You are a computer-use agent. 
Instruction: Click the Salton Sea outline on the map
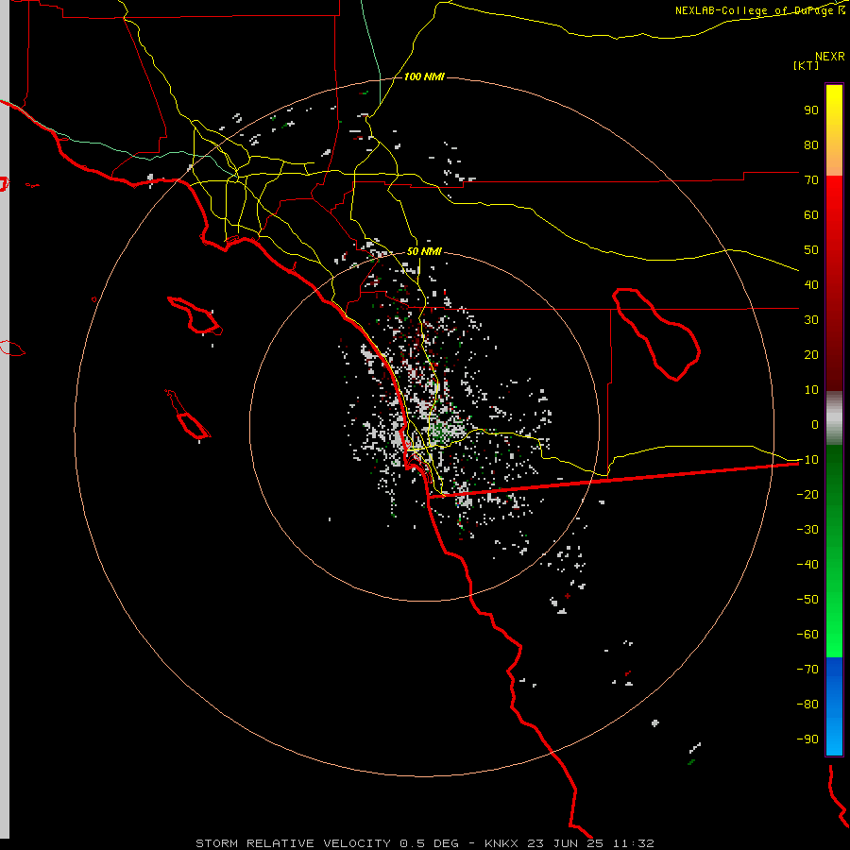656,334
